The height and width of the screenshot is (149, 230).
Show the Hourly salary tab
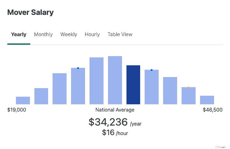click(92, 35)
